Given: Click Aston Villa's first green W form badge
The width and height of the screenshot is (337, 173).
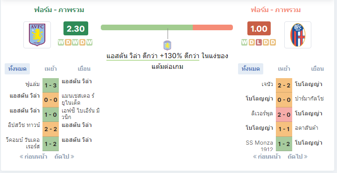Looking at the screenshot, I should point(61,42).
